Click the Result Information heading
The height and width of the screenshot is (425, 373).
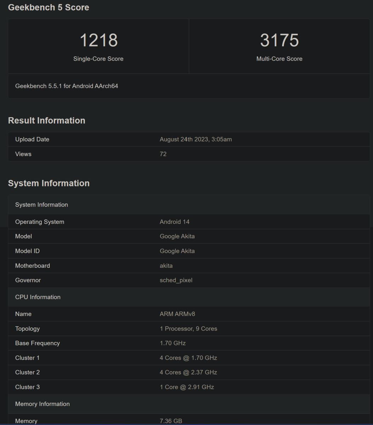[x=47, y=120]
